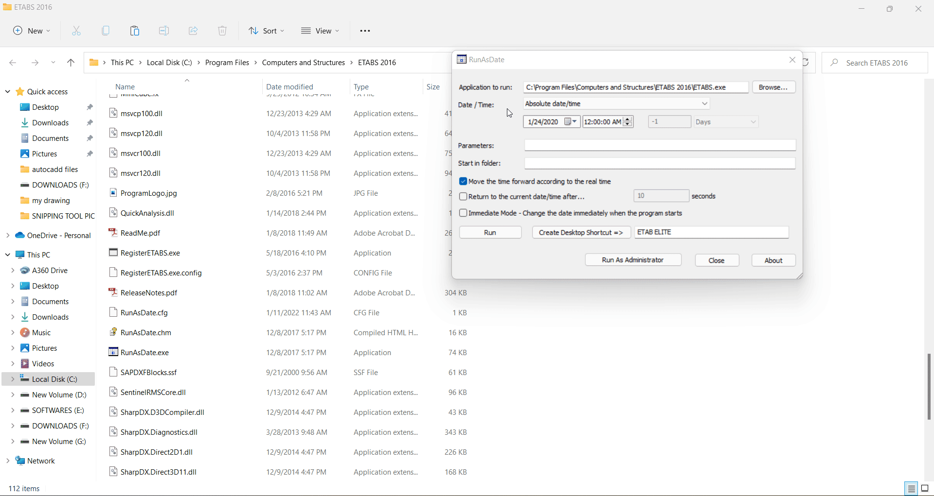Open the New item dropdown

point(32,31)
